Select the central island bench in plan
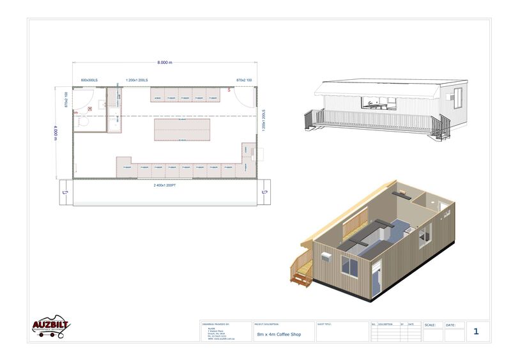511x361 pixels. pos(182,130)
